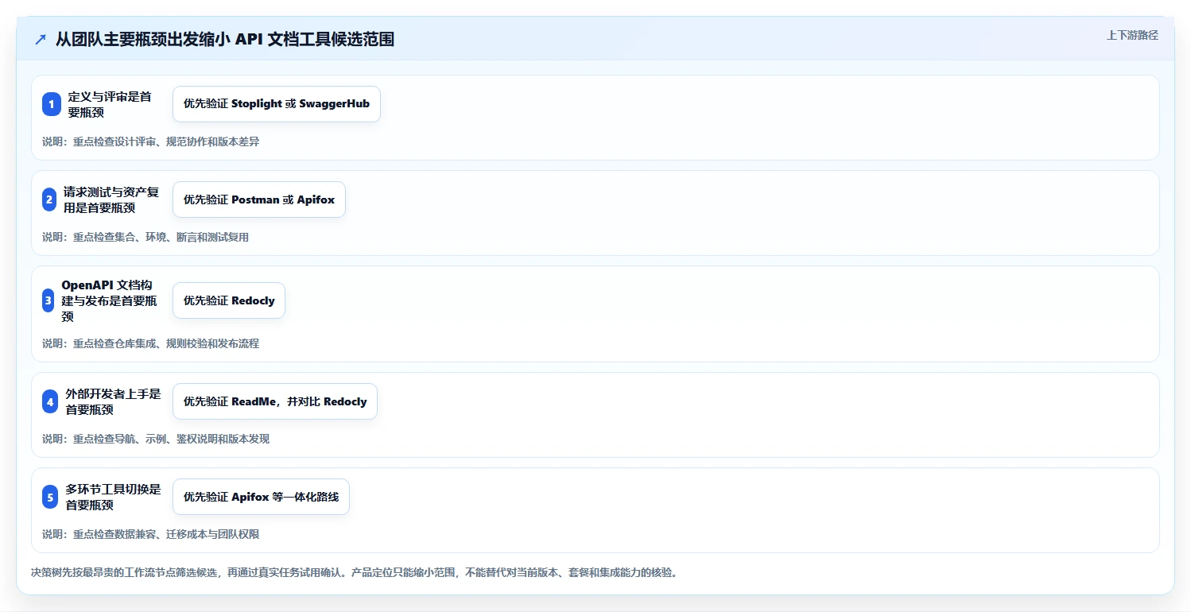Click the text OpenAPI 文档构建与发布是首要瓶颈
This screenshot has height=612, width=1191.
109,300
